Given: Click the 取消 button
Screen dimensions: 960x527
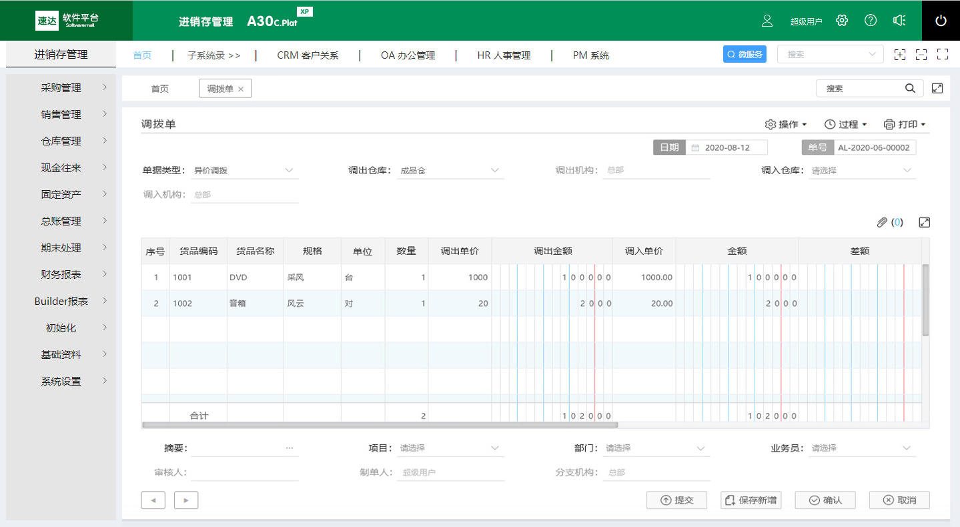Looking at the screenshot, I should click(899, 500).
